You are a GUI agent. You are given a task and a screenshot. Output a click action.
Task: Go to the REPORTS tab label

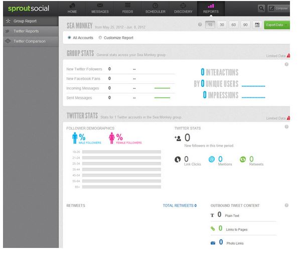(211, 12)
